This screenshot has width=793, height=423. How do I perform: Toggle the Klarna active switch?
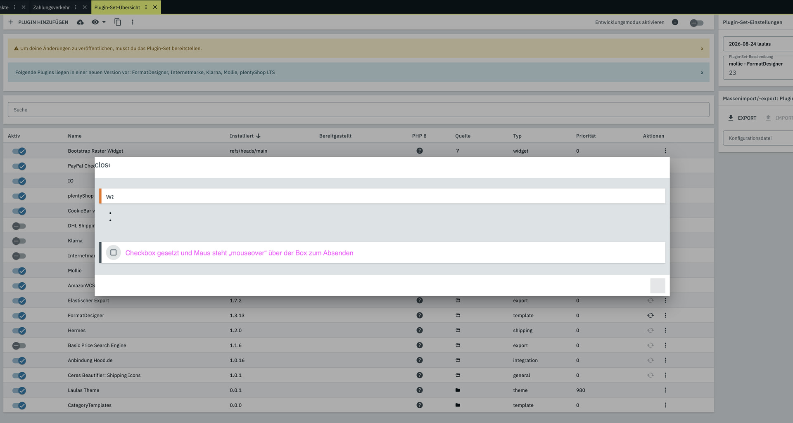(19, 241)
